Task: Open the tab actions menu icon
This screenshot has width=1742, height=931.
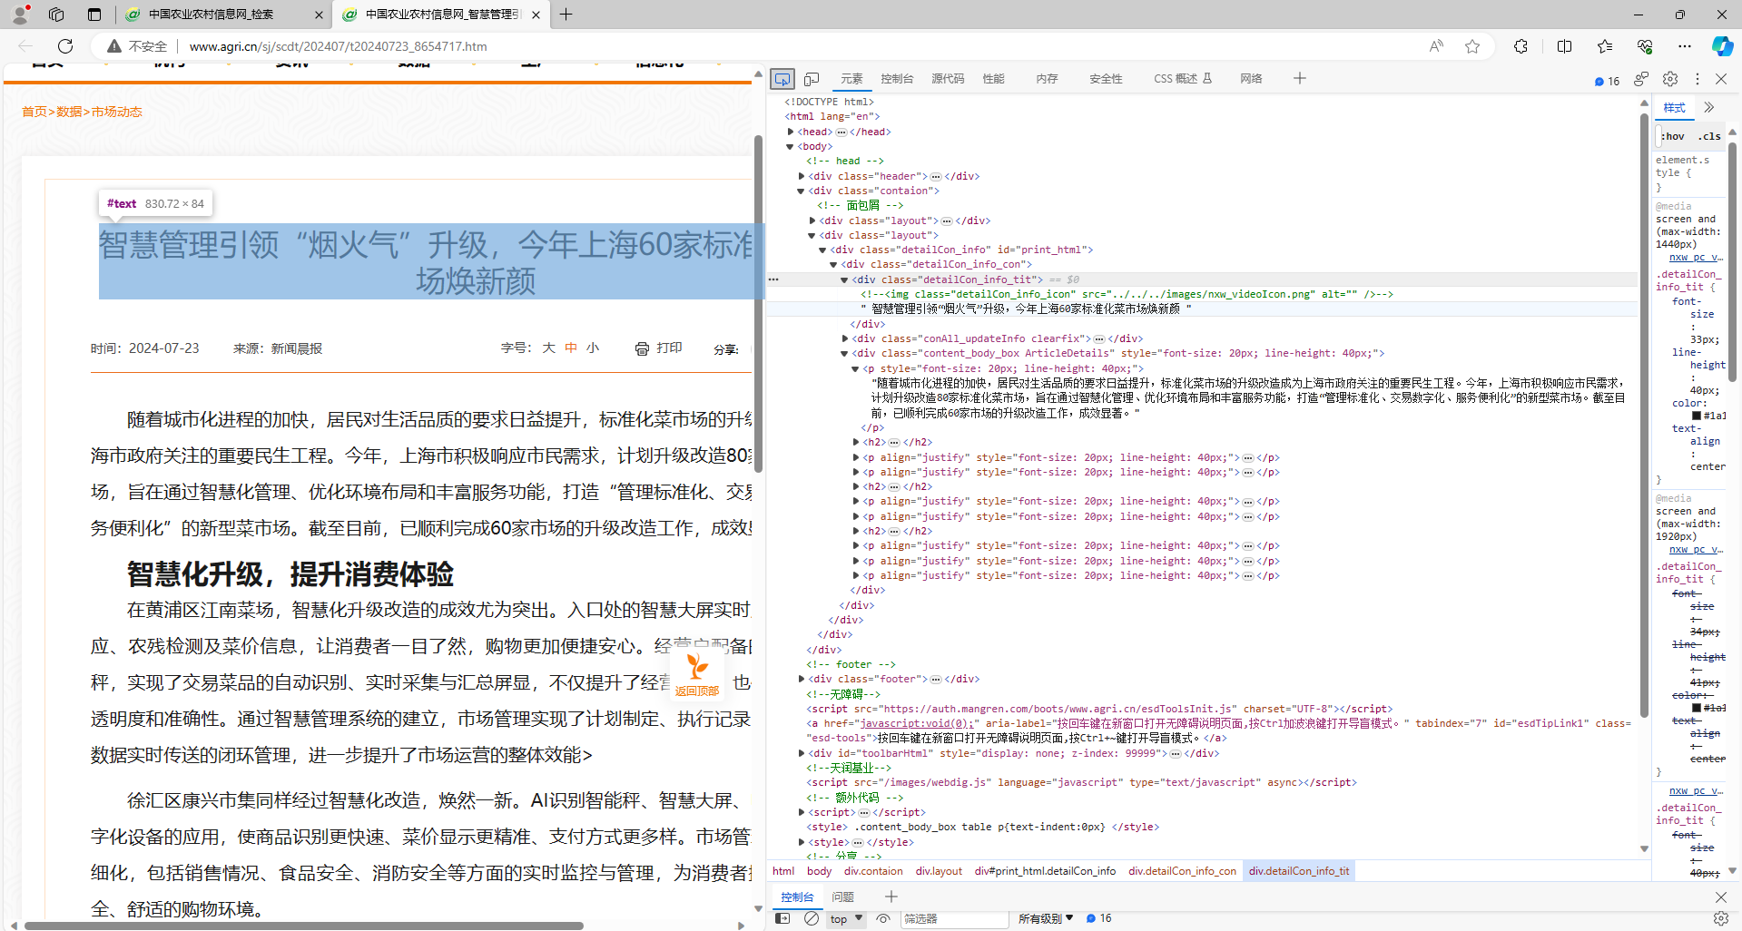Action: (94, 15)
